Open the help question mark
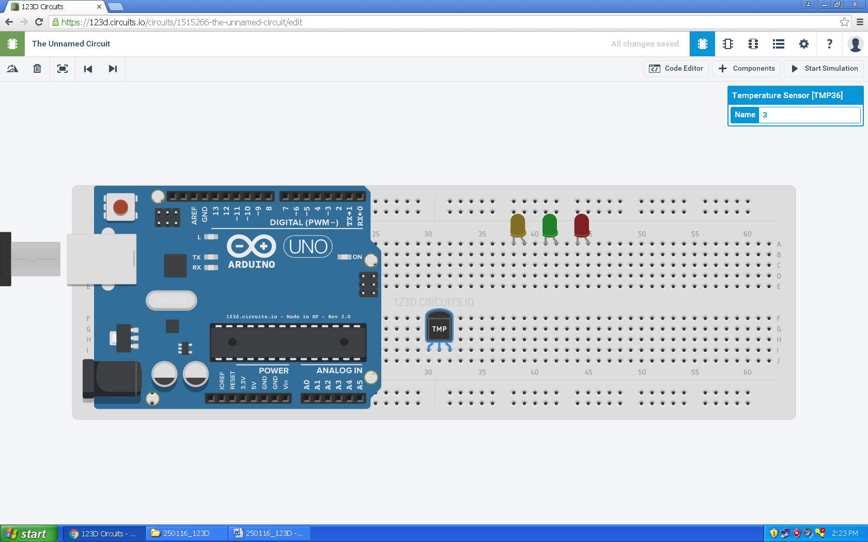868x542 pixels. pos(829,44)
